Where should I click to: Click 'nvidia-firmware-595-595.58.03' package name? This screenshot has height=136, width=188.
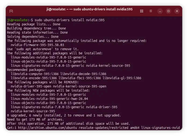[37, 45]
